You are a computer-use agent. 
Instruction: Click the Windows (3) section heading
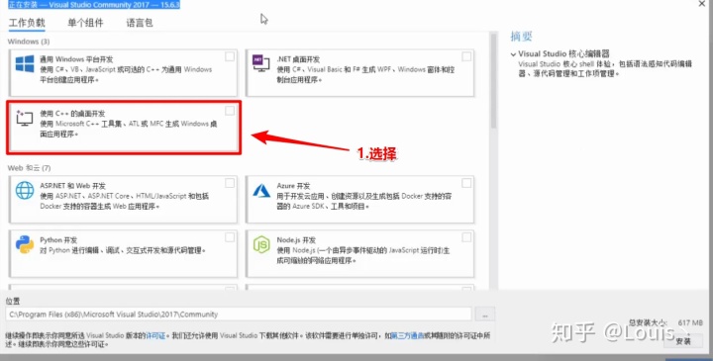tap(29, 42)
